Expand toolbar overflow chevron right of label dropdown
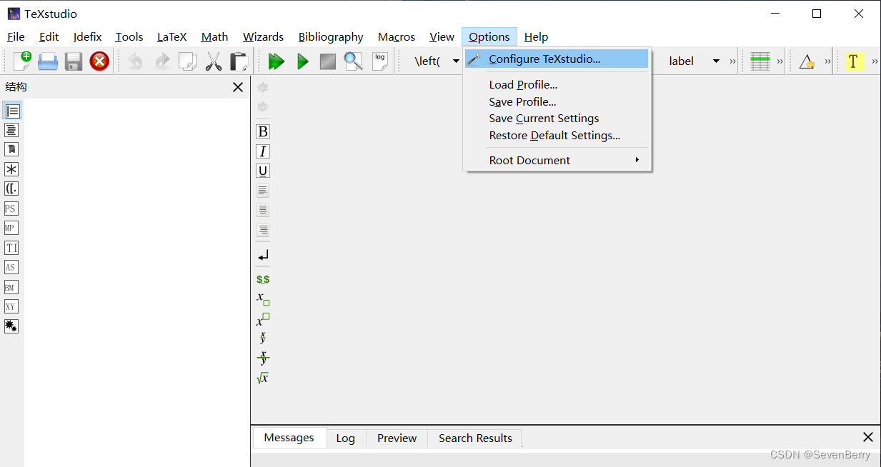881x467 pixels. tap(732, 61)
